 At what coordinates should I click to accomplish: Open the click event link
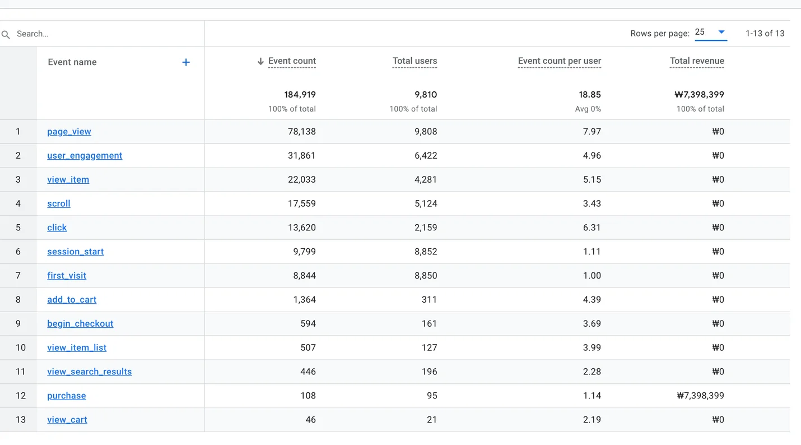pyautogui.click(x=57, y=228)
